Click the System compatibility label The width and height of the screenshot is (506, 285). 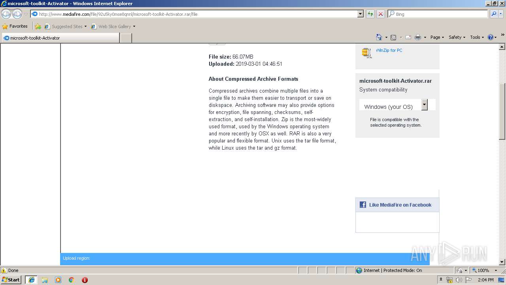tap(383, 90)
